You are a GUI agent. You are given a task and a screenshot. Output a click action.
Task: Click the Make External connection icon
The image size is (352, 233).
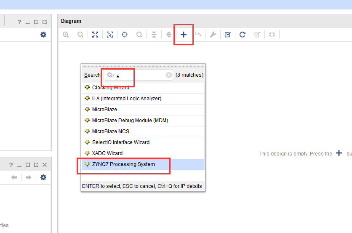[x=198, y=35]
